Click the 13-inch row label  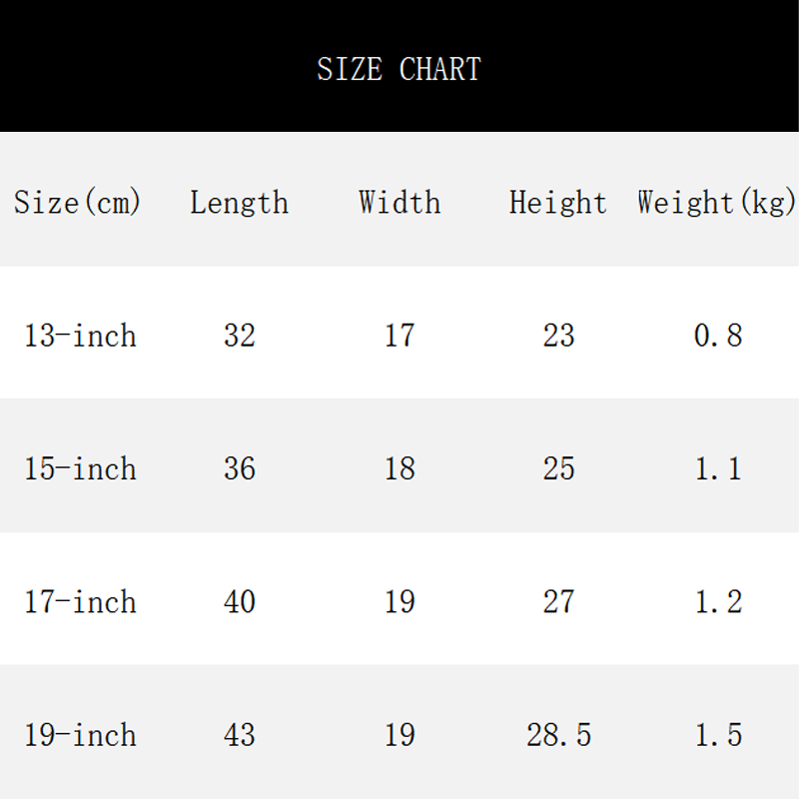tap(80, 336)
